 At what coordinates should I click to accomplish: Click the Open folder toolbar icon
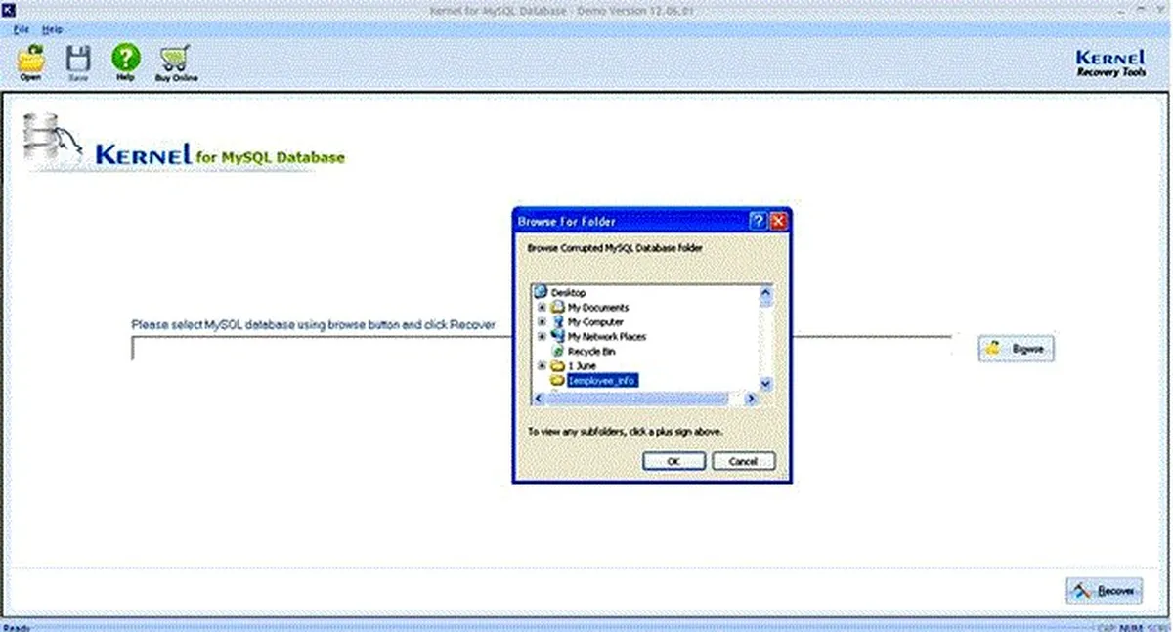[x=31, y=60]
